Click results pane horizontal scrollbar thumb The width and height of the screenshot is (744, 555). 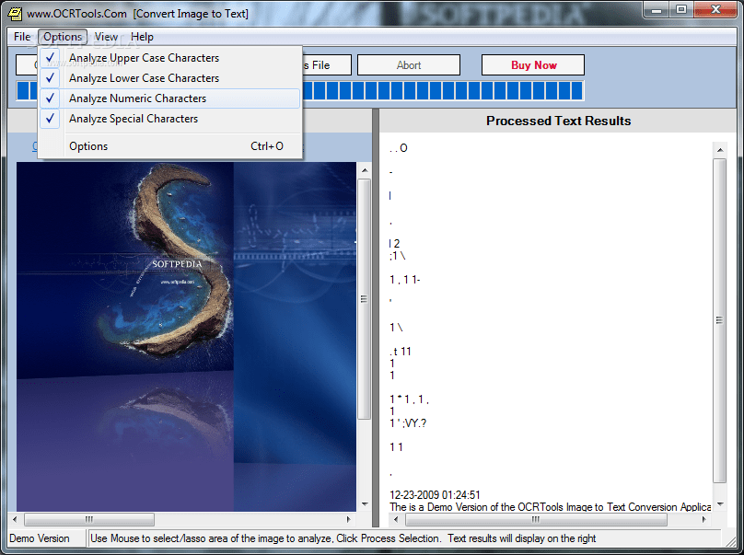click(x=536, y=519)
